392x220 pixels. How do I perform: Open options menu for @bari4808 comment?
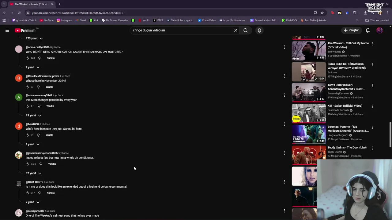(x=284, y=124)
